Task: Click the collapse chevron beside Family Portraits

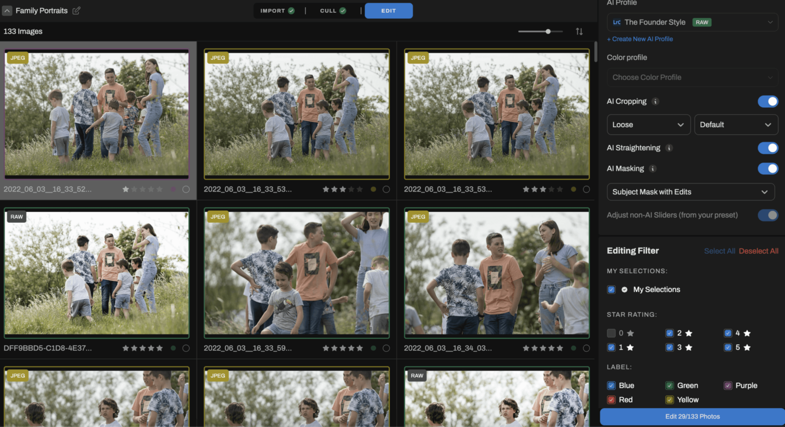Action: point(7,10)
